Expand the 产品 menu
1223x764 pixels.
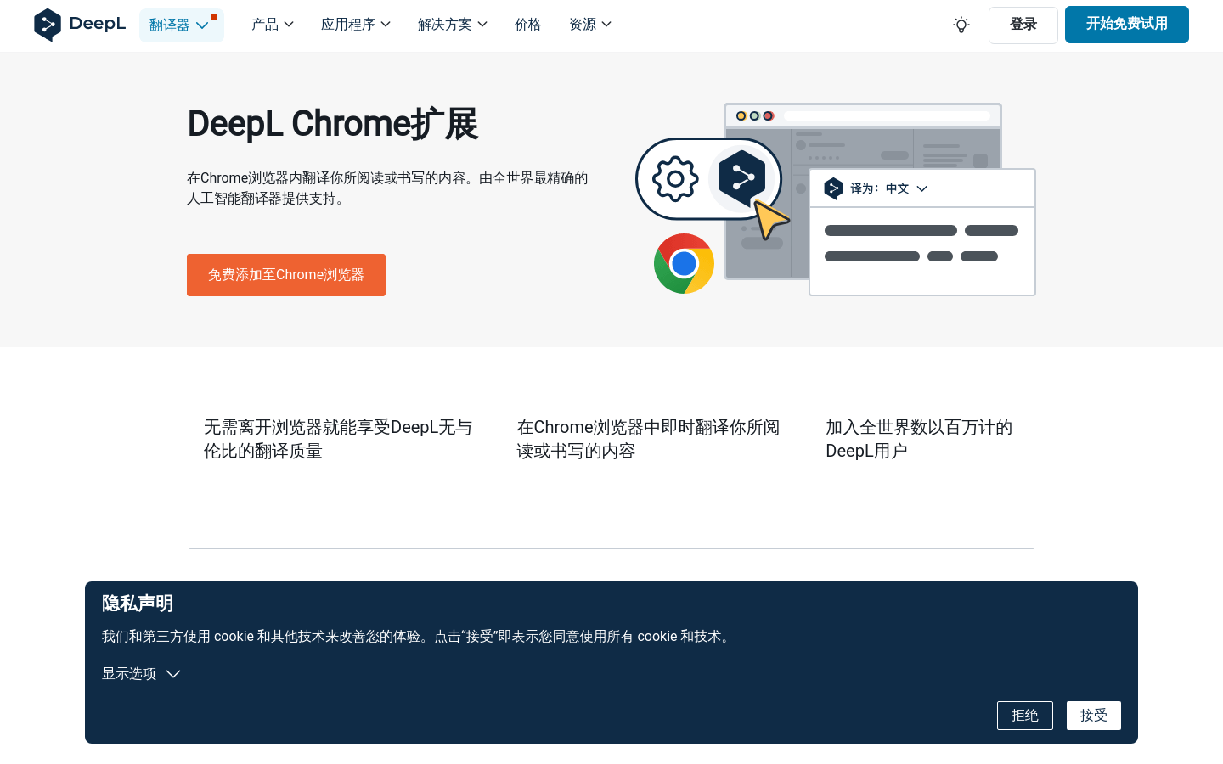click(x=273, y=25)
